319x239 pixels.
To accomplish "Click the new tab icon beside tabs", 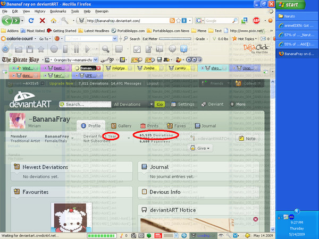I will pos(4,72).
